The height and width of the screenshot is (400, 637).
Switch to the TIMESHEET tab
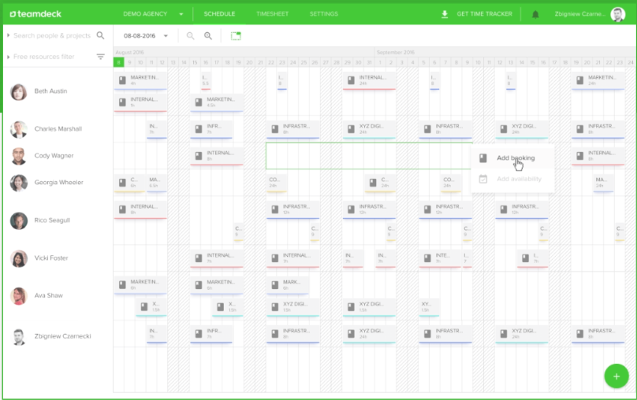click(x=272, y=14)
